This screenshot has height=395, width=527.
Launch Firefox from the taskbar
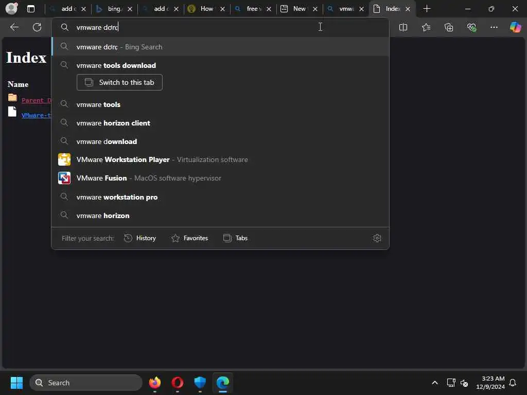coord(155,383)
